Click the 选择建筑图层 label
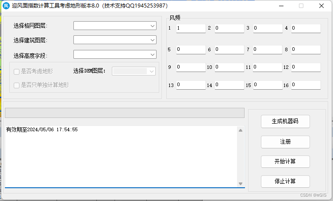Viewport: 333px width, 201px height. pyautogui.click(x=31, y=40)
